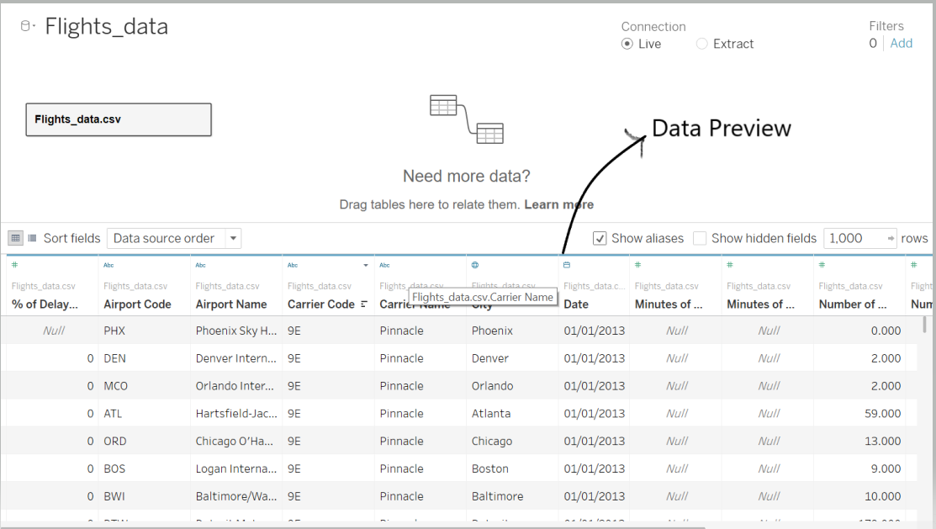Click the calendar type icon of Date column
936x529 pixels.
point(567,264)
